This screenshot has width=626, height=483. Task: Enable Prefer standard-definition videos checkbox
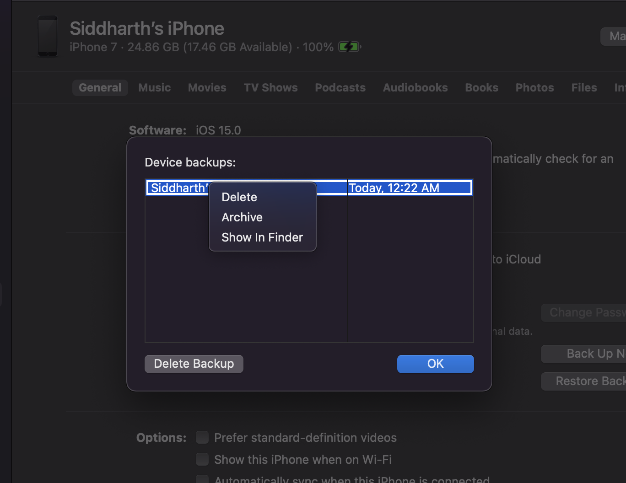[202, 438]
